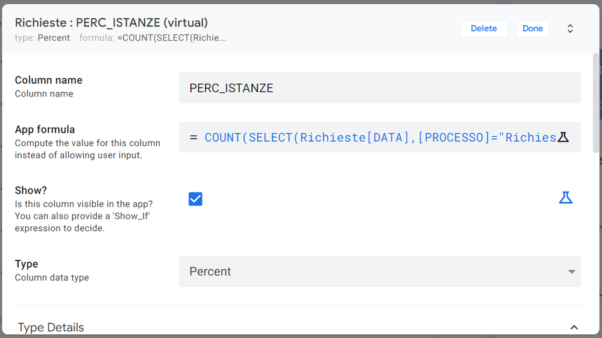Click the header type: Percent label
This screenshot has width=602, height=338.
[42, 38]
